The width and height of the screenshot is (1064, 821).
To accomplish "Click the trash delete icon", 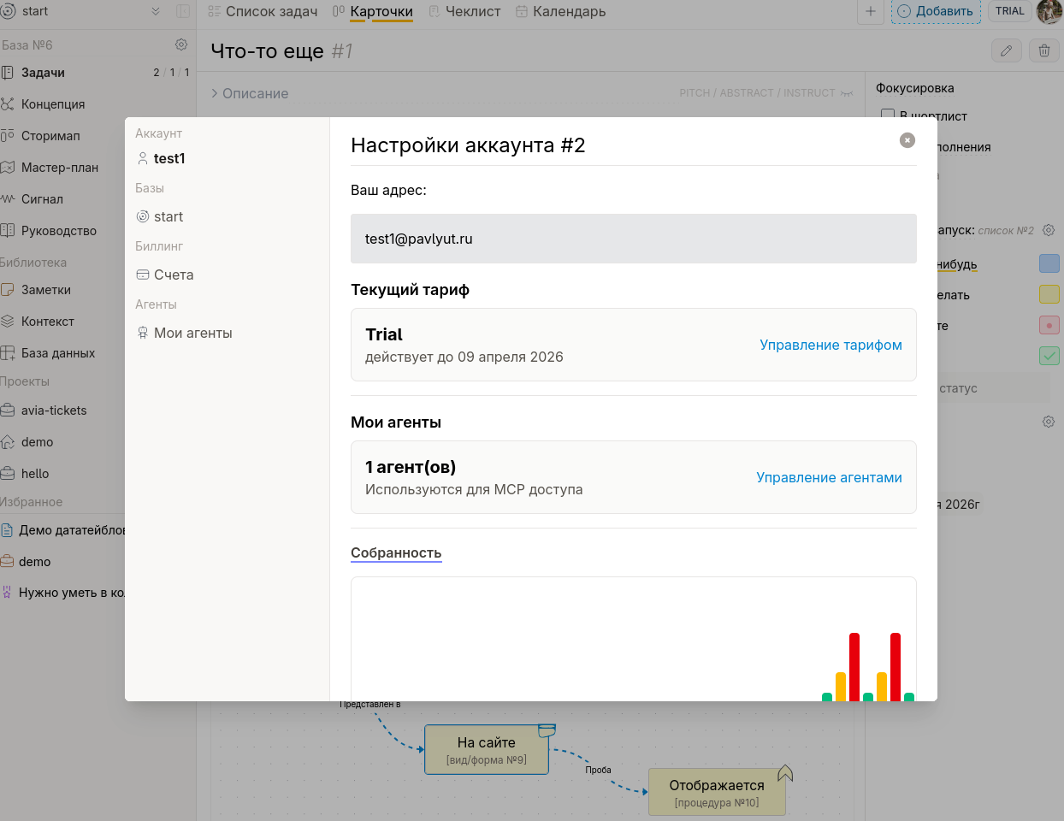I will pyautogui.click(x=1043, y=51).
